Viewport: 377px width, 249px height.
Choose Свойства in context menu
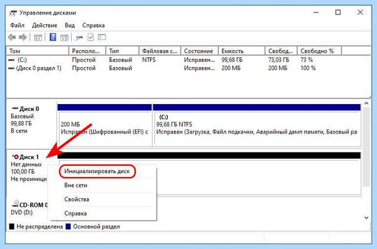pyautogui.click(x=77, y=199)
